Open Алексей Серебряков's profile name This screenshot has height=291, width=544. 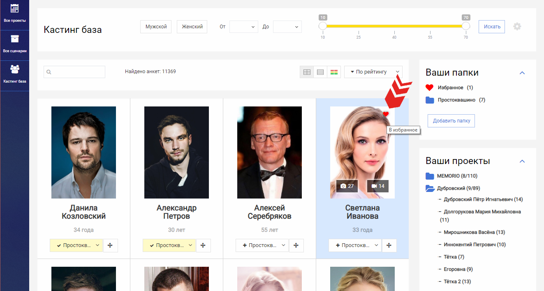point(270,212)
